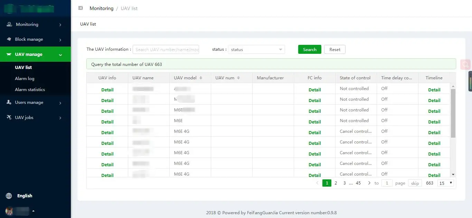472x218 pixels.
Task: Click the user avatar in sidebar bottom
Action: 9,211
